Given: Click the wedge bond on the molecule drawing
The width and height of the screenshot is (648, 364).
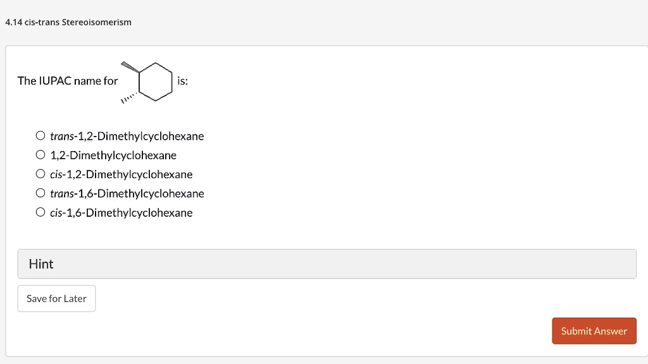Looking at the screenshot, I should coord(130,65).
